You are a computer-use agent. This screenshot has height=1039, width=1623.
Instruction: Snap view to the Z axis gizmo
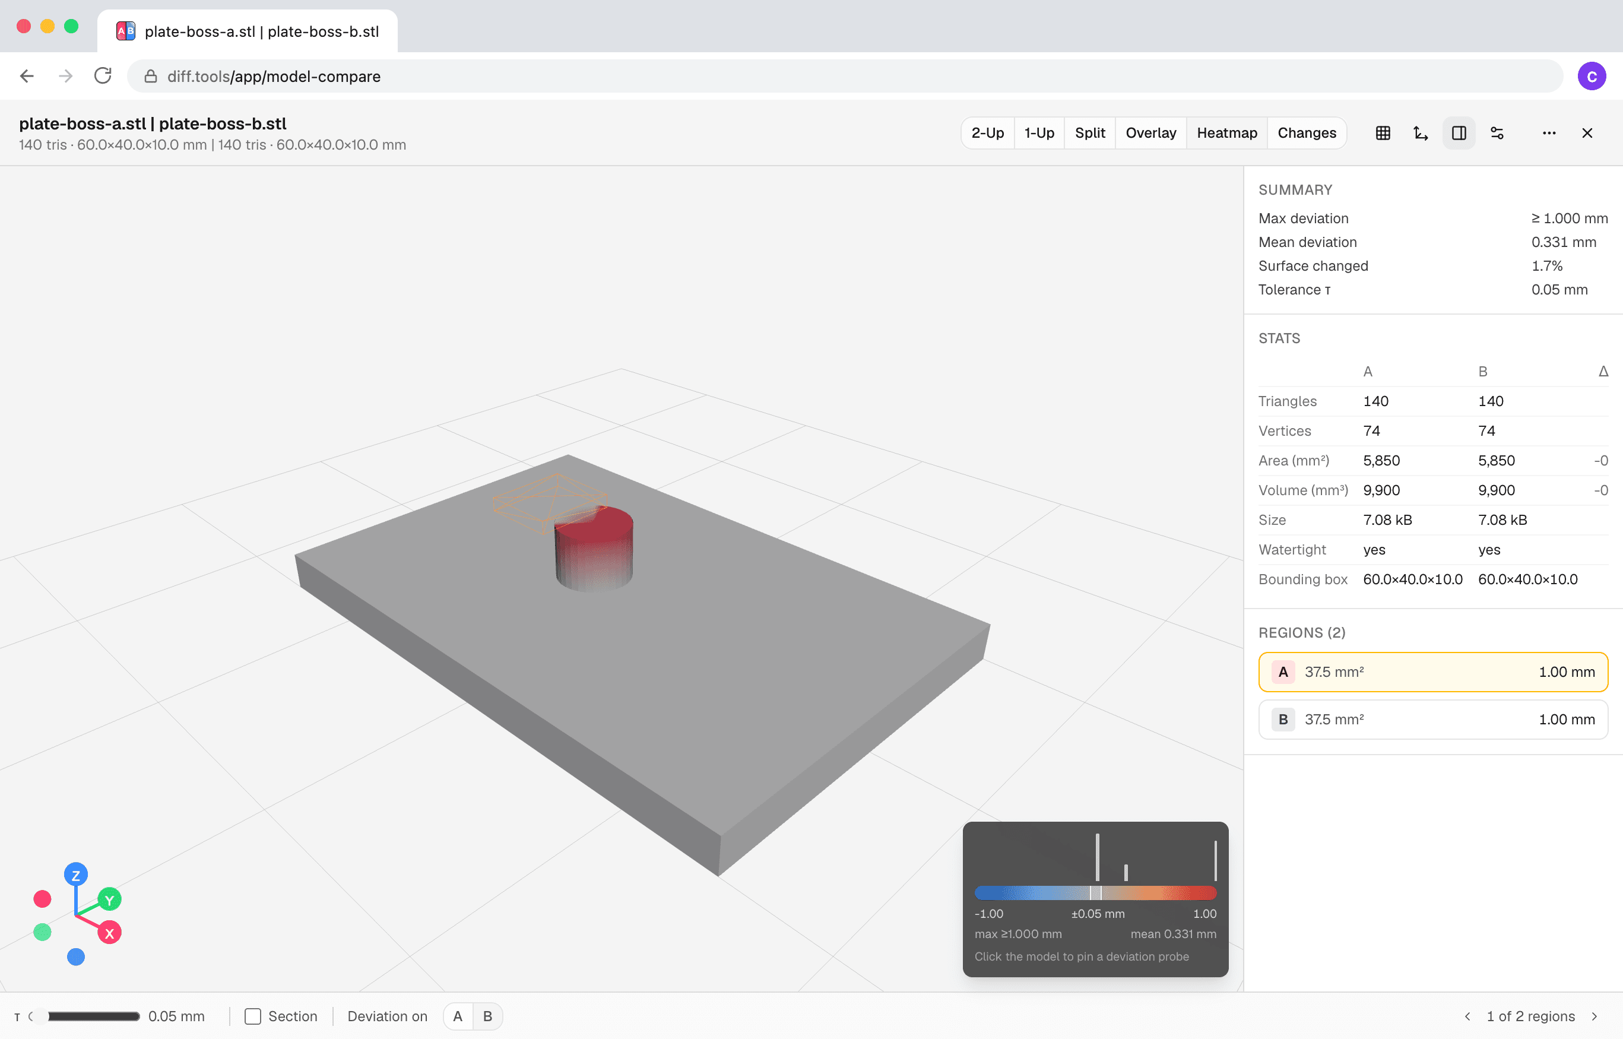pyautogui.click(x=75, y=875)
